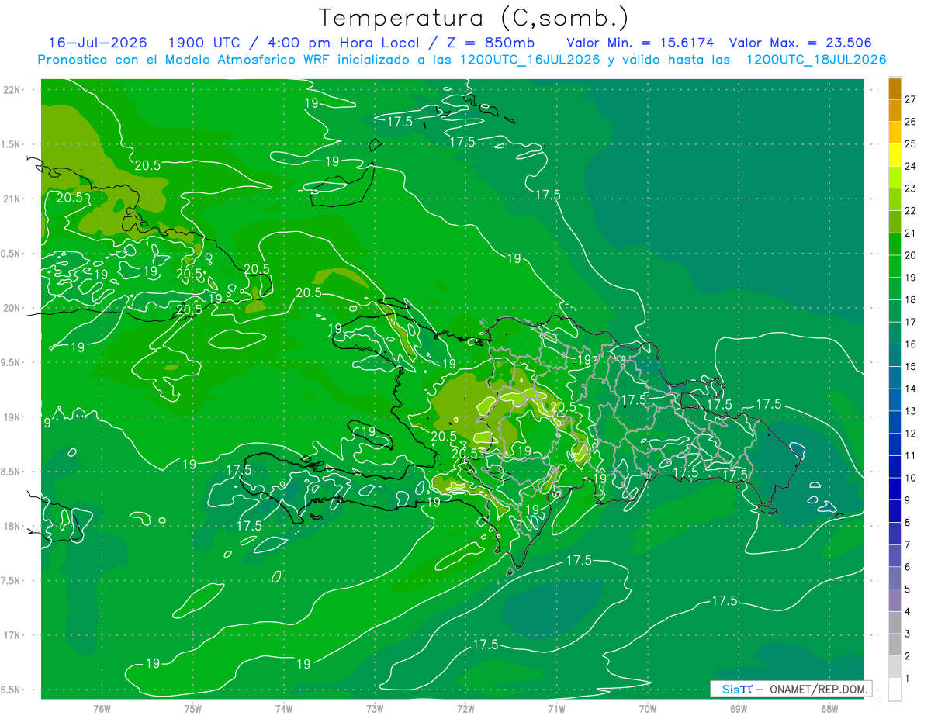Click the '17N' latitude axis label
The height and width of the screenshot is (719, 931).
click(x=12, y=636)
